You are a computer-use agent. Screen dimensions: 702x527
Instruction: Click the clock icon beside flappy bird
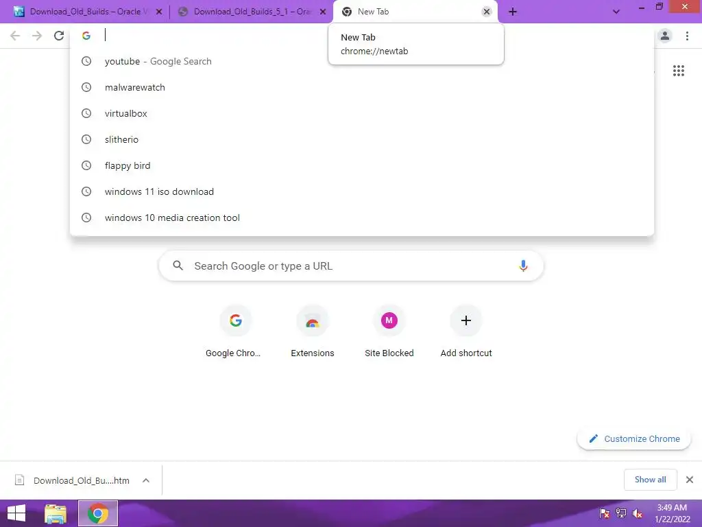coord(86,165)
